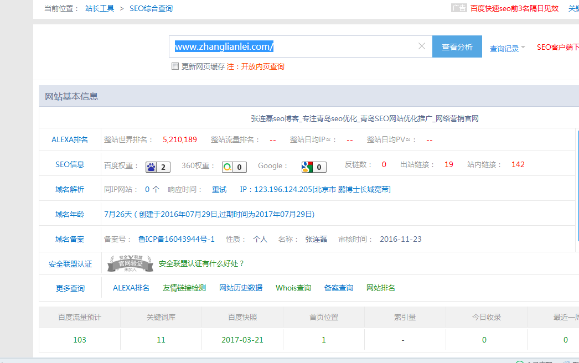Open 网站排名 link
The width and height of the screenshot is (579, 363).
coord(380,288)
